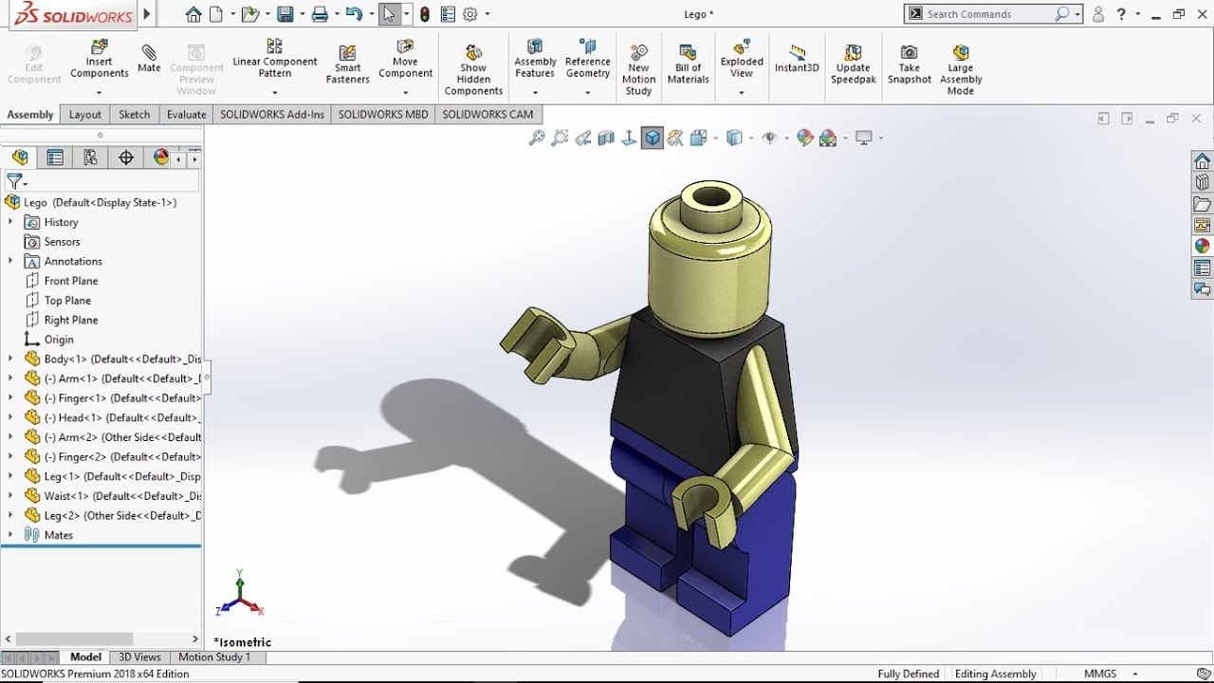Screen dimensions: 1214x683
Task: Open the SOLIDWORKS MBD tab
Action: pos(383,115)
